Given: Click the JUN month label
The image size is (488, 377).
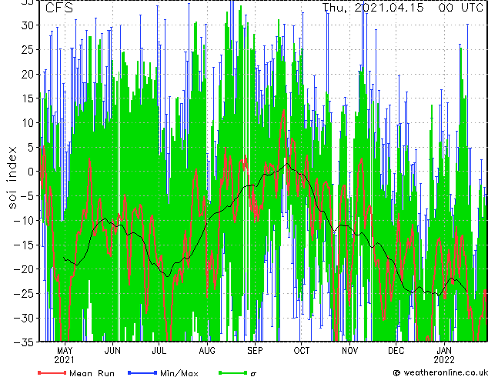Looking at the screenshot, I should coord(112,351).
